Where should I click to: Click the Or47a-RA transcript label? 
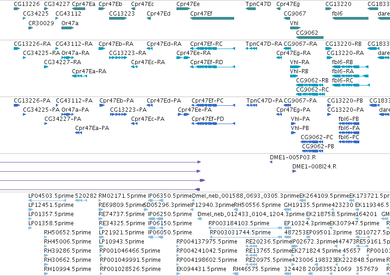(75, 53)
